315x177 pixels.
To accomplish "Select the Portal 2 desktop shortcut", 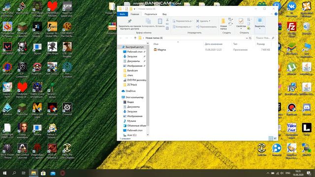I will tap(37, 29).
